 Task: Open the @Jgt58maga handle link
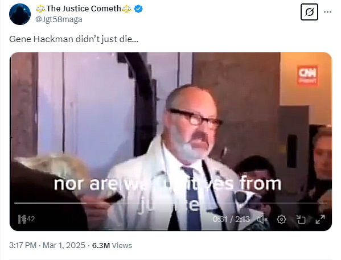[x=59, y=19]
